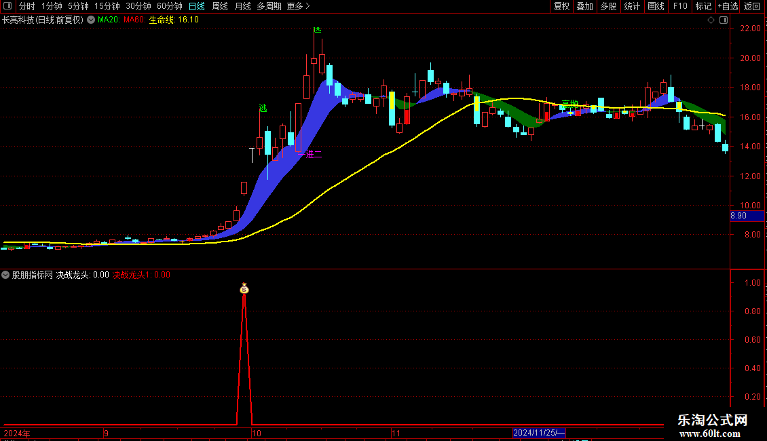Expand the 更多 periods menu
Screen dimensions: 767x441
(x=299, y=6)
